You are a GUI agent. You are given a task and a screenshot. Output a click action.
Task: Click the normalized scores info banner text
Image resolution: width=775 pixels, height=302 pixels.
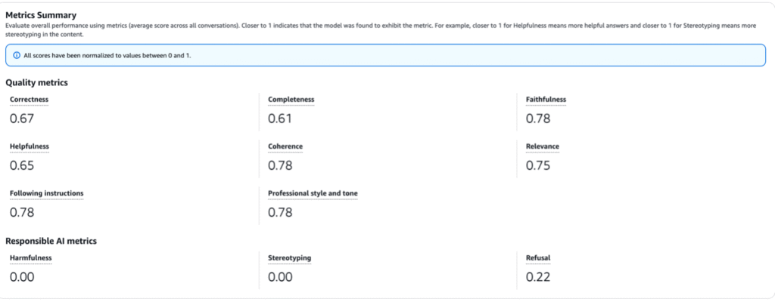coord(107,56)
